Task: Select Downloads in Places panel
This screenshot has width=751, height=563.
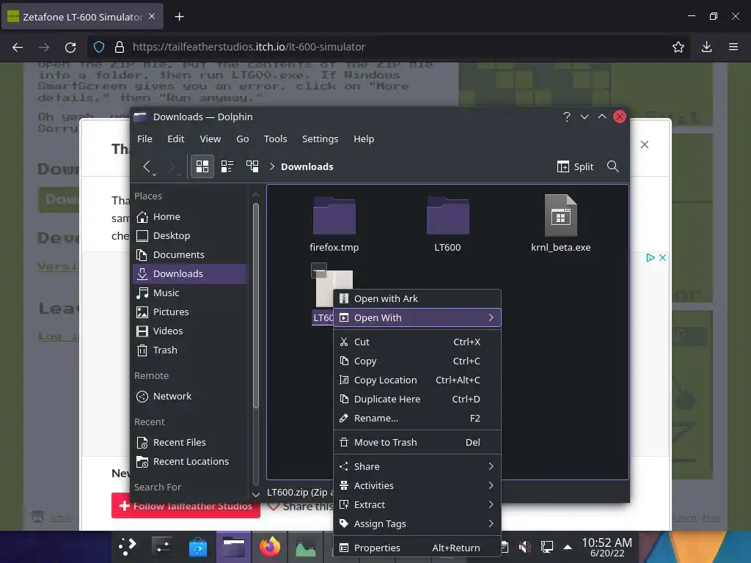Action: click(190, 274)
